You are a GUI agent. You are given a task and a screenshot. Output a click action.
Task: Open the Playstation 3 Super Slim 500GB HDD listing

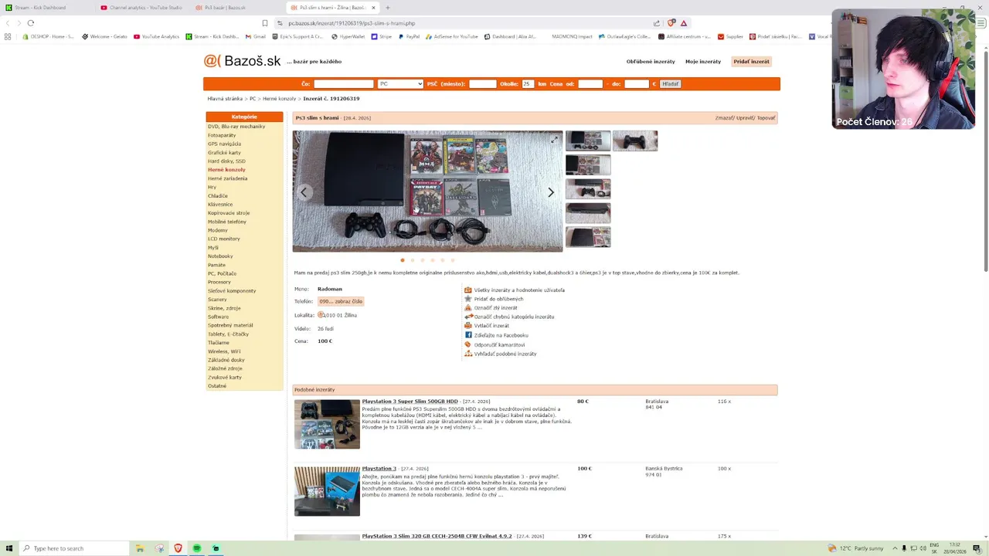pyautogui.click(x=410, y=402)
